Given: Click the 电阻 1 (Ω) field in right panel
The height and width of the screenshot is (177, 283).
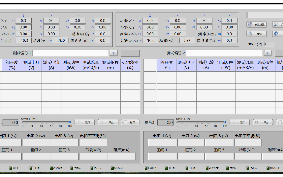Looking at the screenshot, I should (162, 142).
